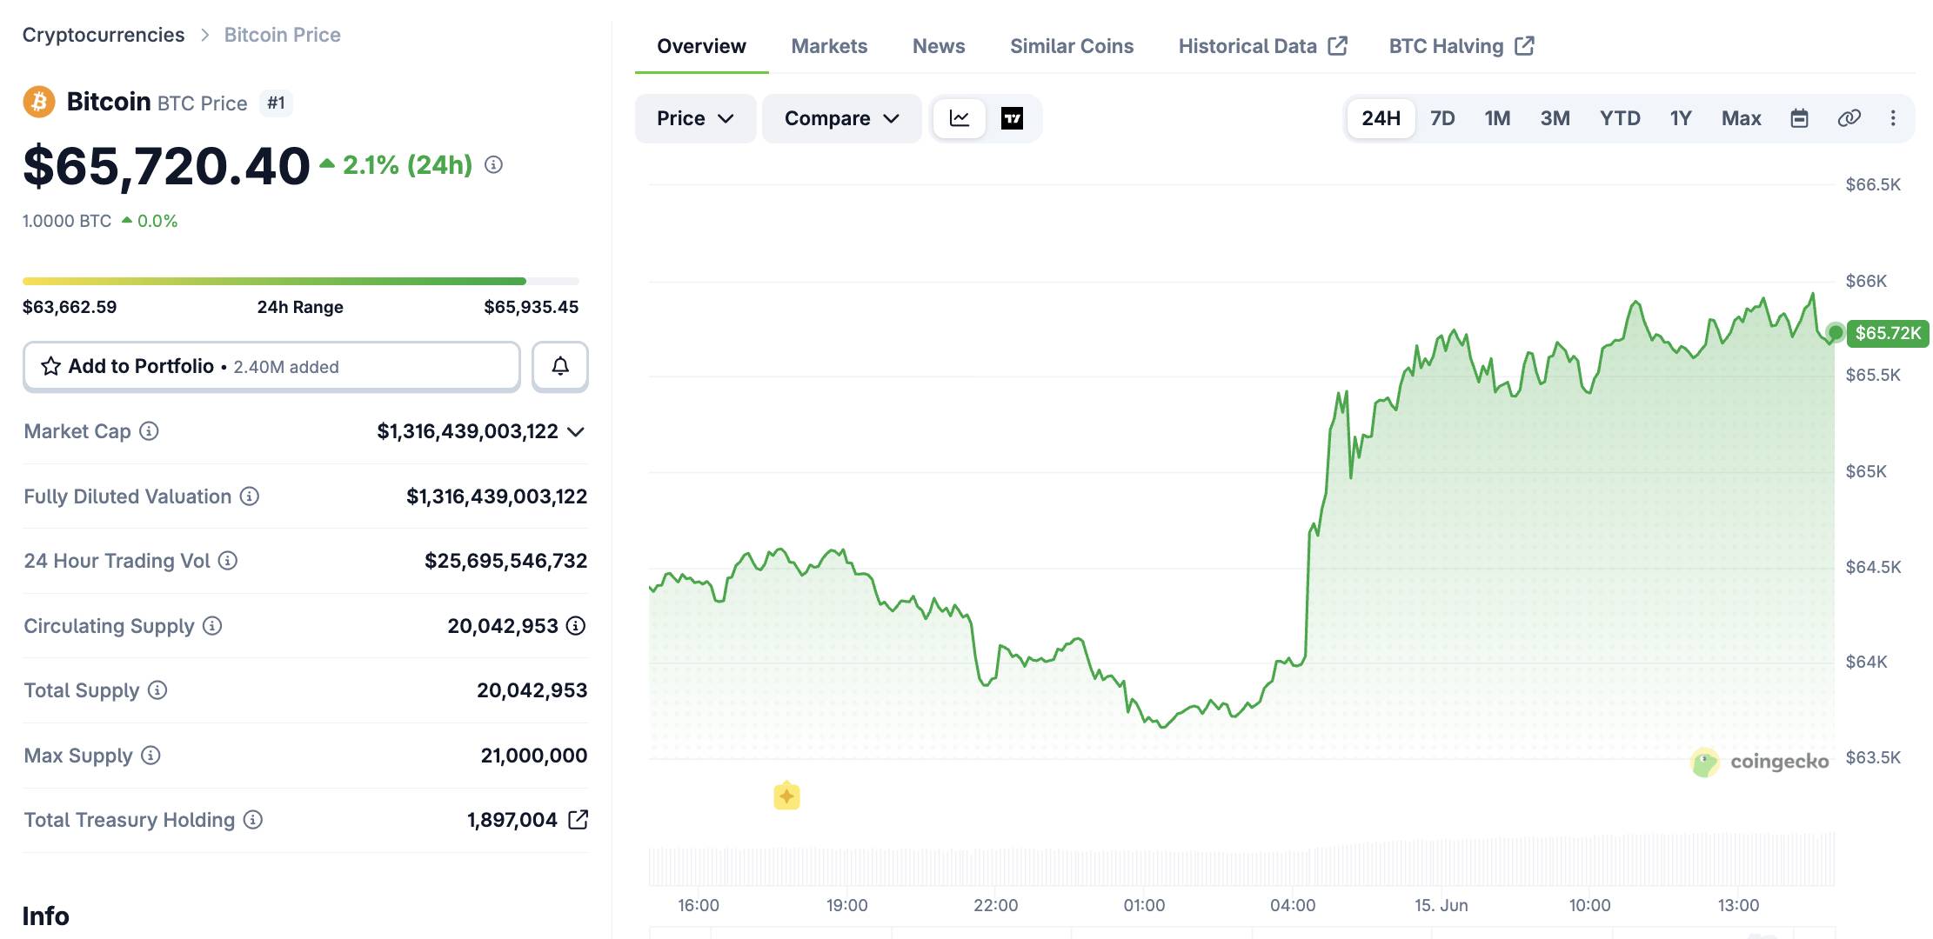Open the Market Cap info icon
1933x939 pixels.
click(149, 431)
